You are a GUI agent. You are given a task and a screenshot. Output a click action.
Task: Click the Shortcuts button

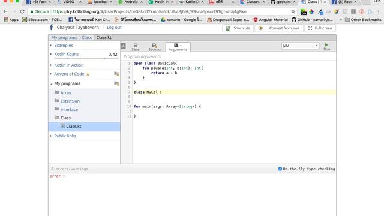(x=238, y=28)
